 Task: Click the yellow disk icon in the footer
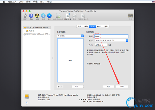click(27, 96)
